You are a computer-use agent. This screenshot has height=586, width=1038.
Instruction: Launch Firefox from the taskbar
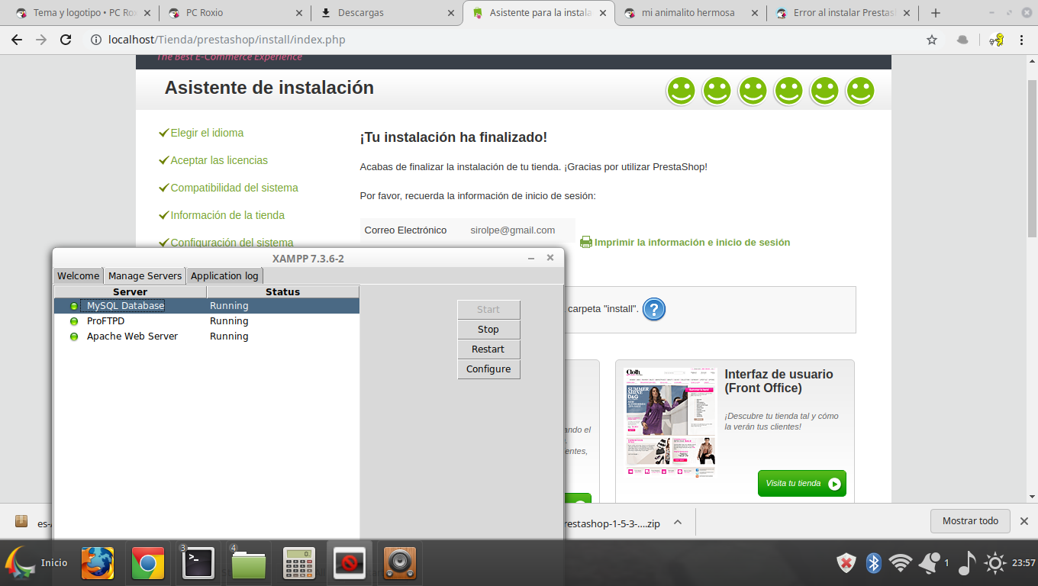coord(98,563)
